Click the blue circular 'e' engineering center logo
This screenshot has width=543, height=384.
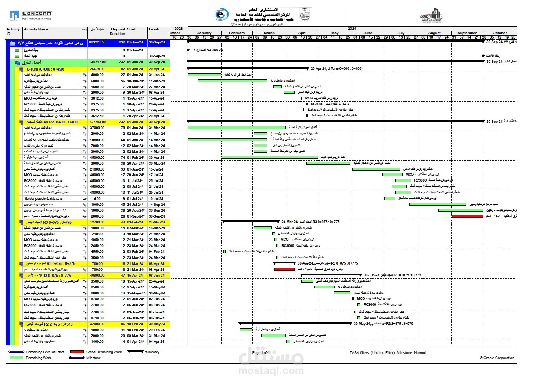point(221,15)
